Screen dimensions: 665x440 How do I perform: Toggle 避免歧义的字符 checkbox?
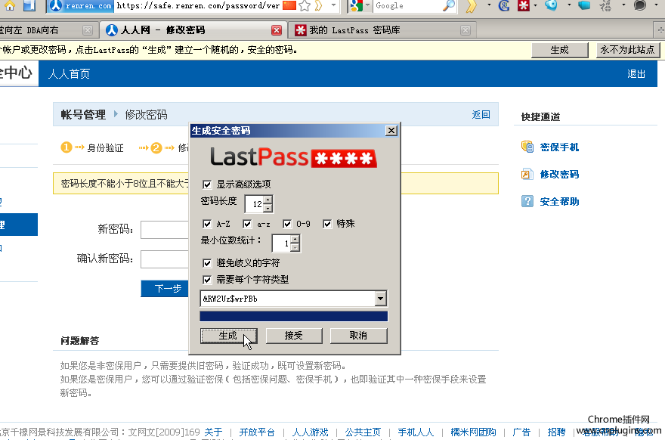coord(207,263)
